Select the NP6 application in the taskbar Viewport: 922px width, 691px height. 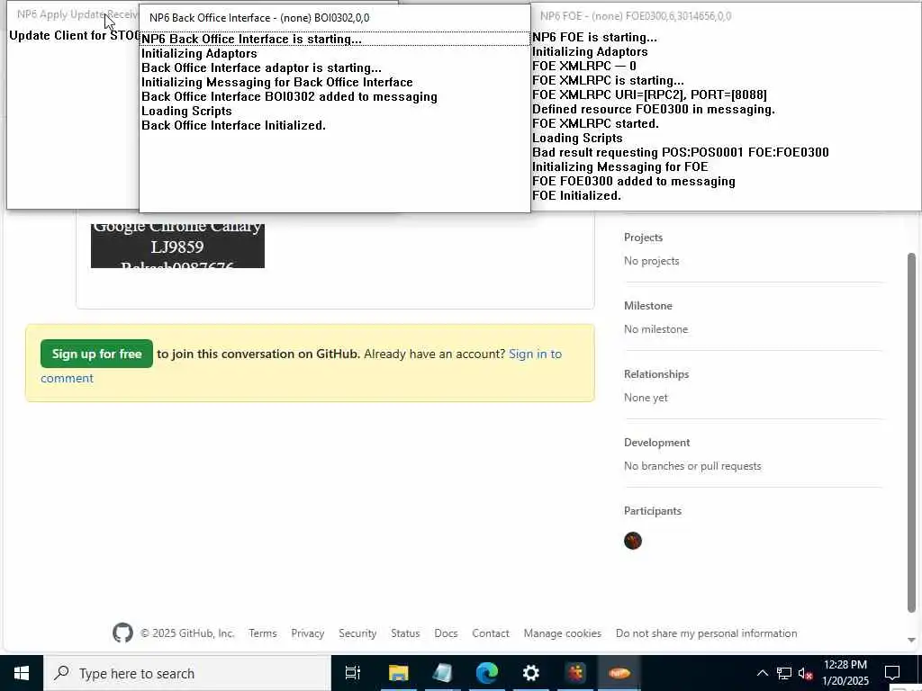(x=619, y=673)
